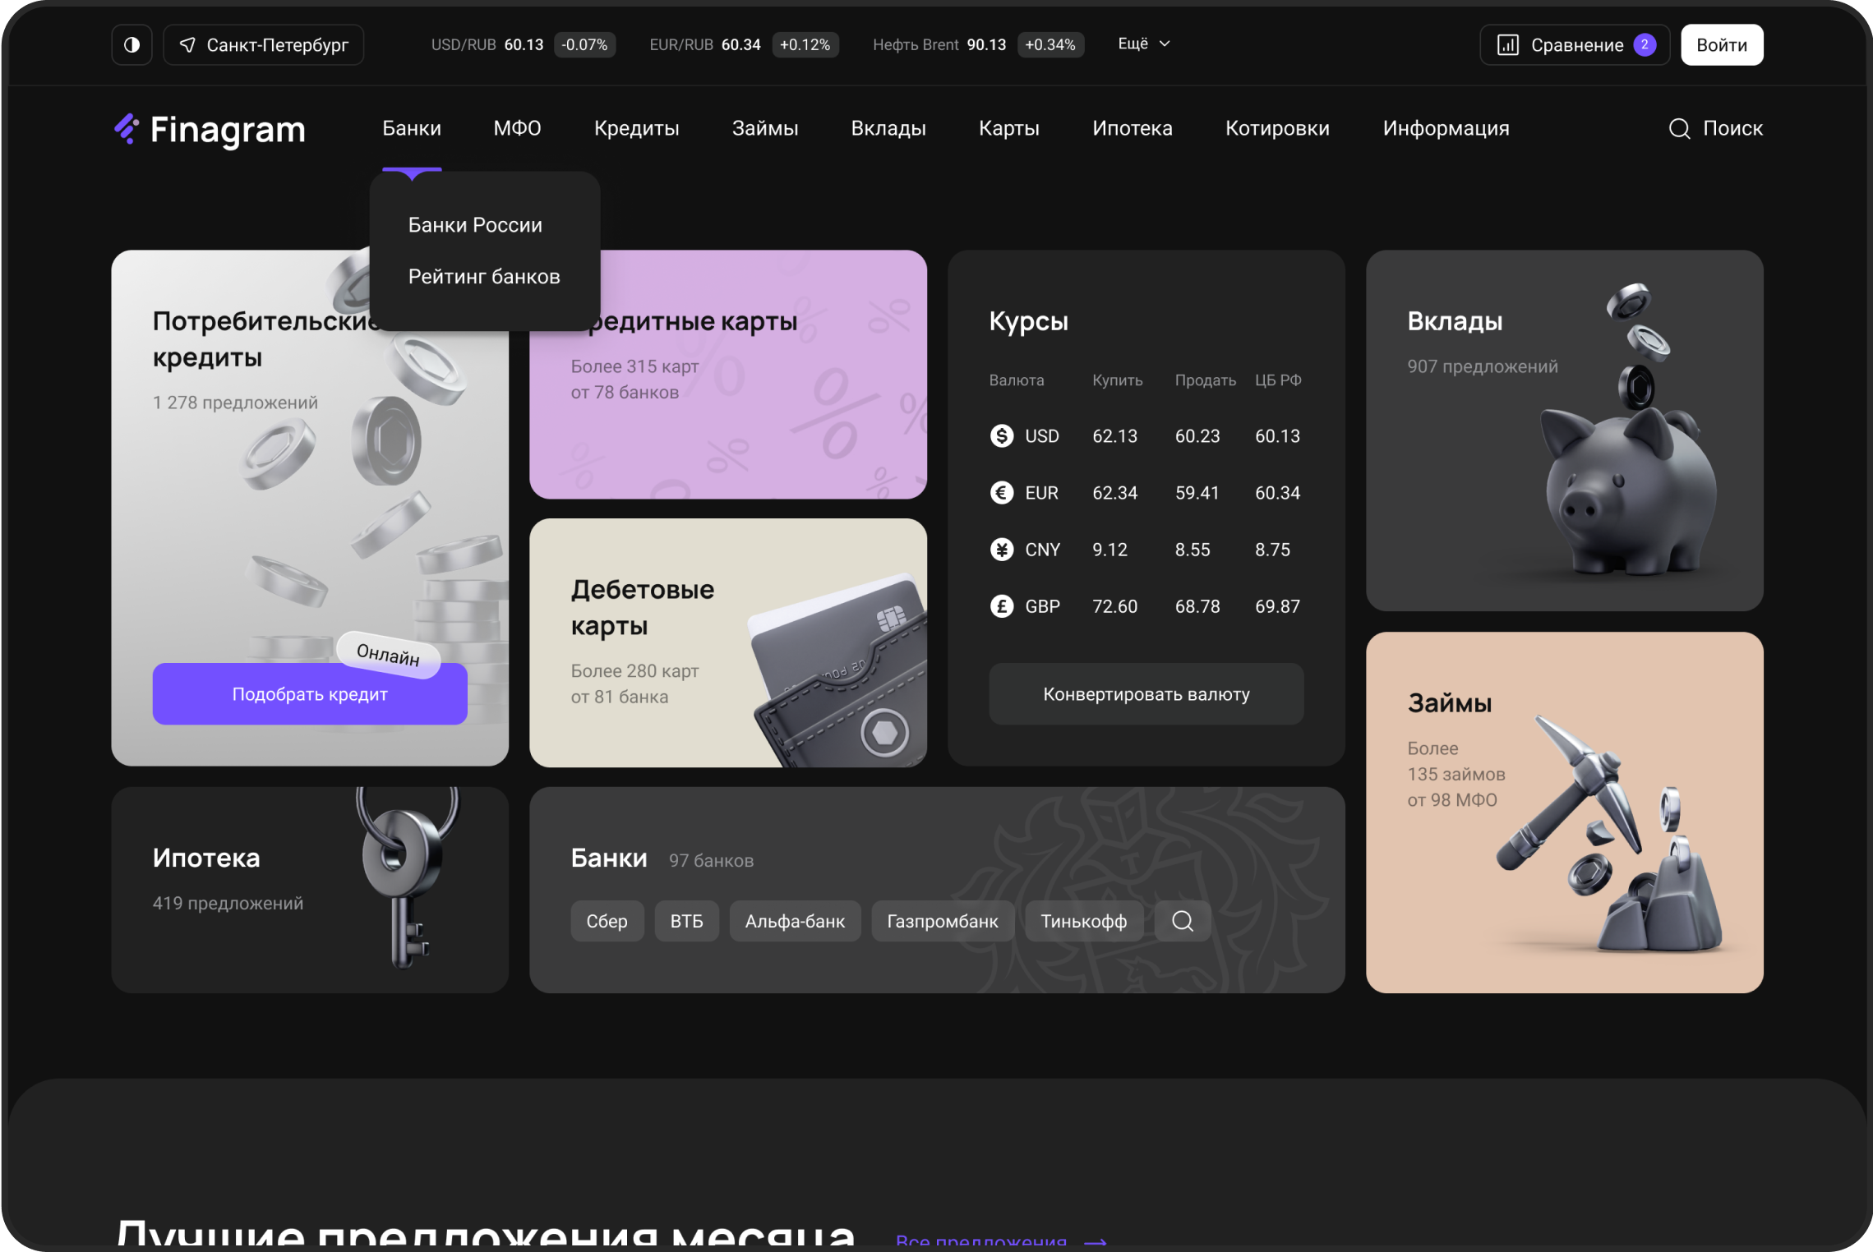
Task: Click the dollar icon in USD row
Action: (1001, 436)
